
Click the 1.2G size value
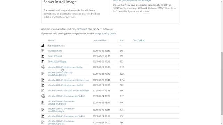point(122,96)
